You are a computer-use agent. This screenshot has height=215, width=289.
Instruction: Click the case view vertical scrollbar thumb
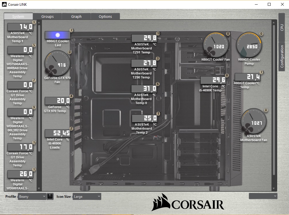(x=274, y=100)
